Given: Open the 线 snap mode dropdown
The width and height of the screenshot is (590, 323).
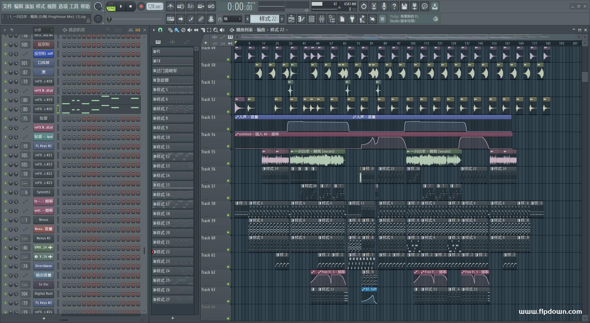Looking at the screenshot, I should (x=232, y=19).
